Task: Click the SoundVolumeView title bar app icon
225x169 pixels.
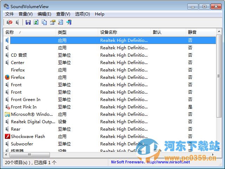Action: pos(6,6)
